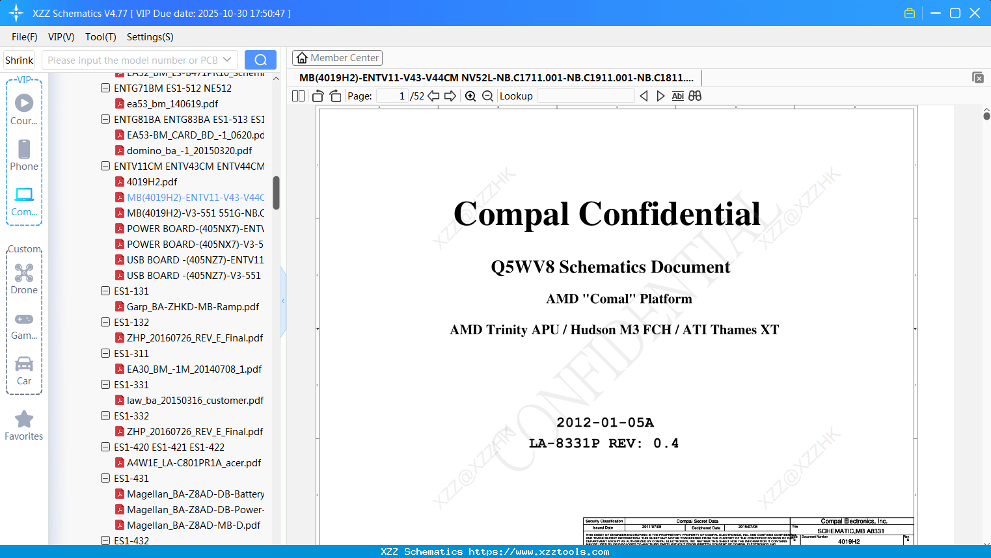Collapse the ES1-132 tree node
Viewport: 991px width, 558px height.
[105, 322]
